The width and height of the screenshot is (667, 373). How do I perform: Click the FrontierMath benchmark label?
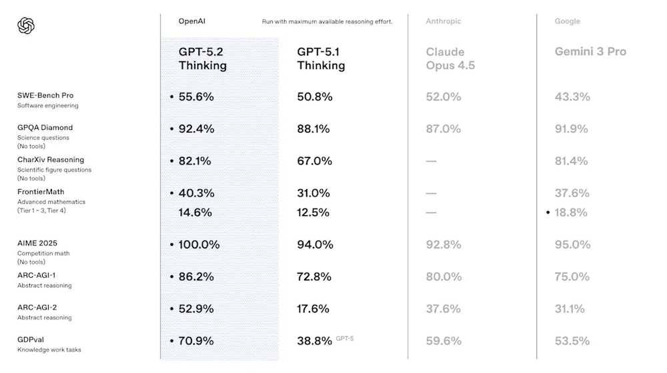[41, 192]
